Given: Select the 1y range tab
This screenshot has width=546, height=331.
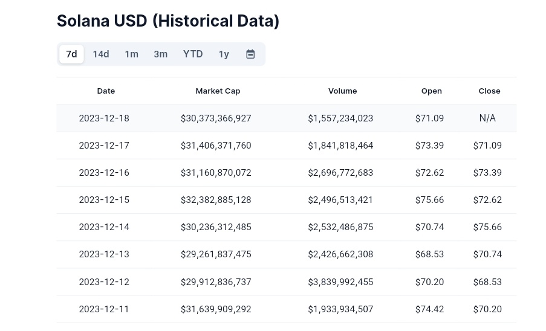Looking at the screenshot, I should (224, 54).
